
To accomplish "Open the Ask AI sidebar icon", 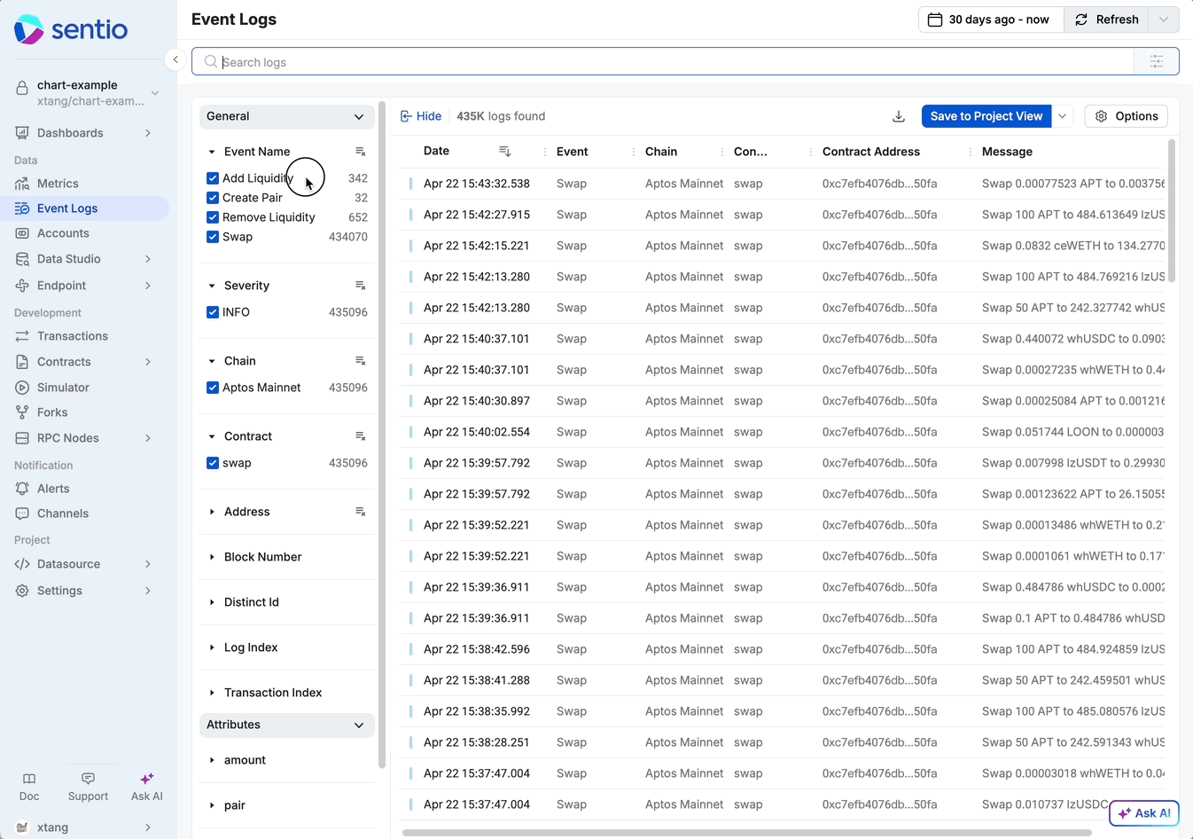I will (147, 779).
